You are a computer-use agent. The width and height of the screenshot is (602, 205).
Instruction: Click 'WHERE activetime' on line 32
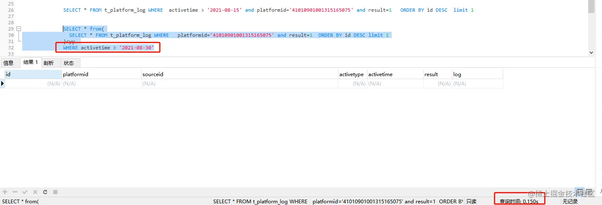point(87,48)
